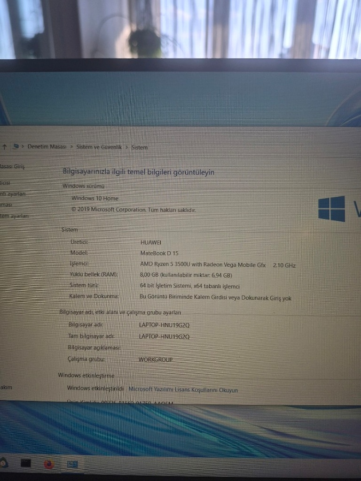The width and height of the screenshot is (361, 481).
Task: Click the Tam bilgisayar adı value
Action: click(164, 336)
